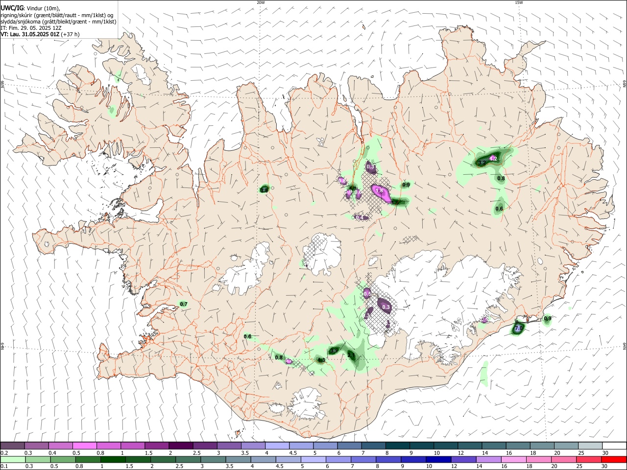Click the 'IT: Fim. 29. 05. 2025 12Z' line
This screenshot has height=470, width=627.
31,28
